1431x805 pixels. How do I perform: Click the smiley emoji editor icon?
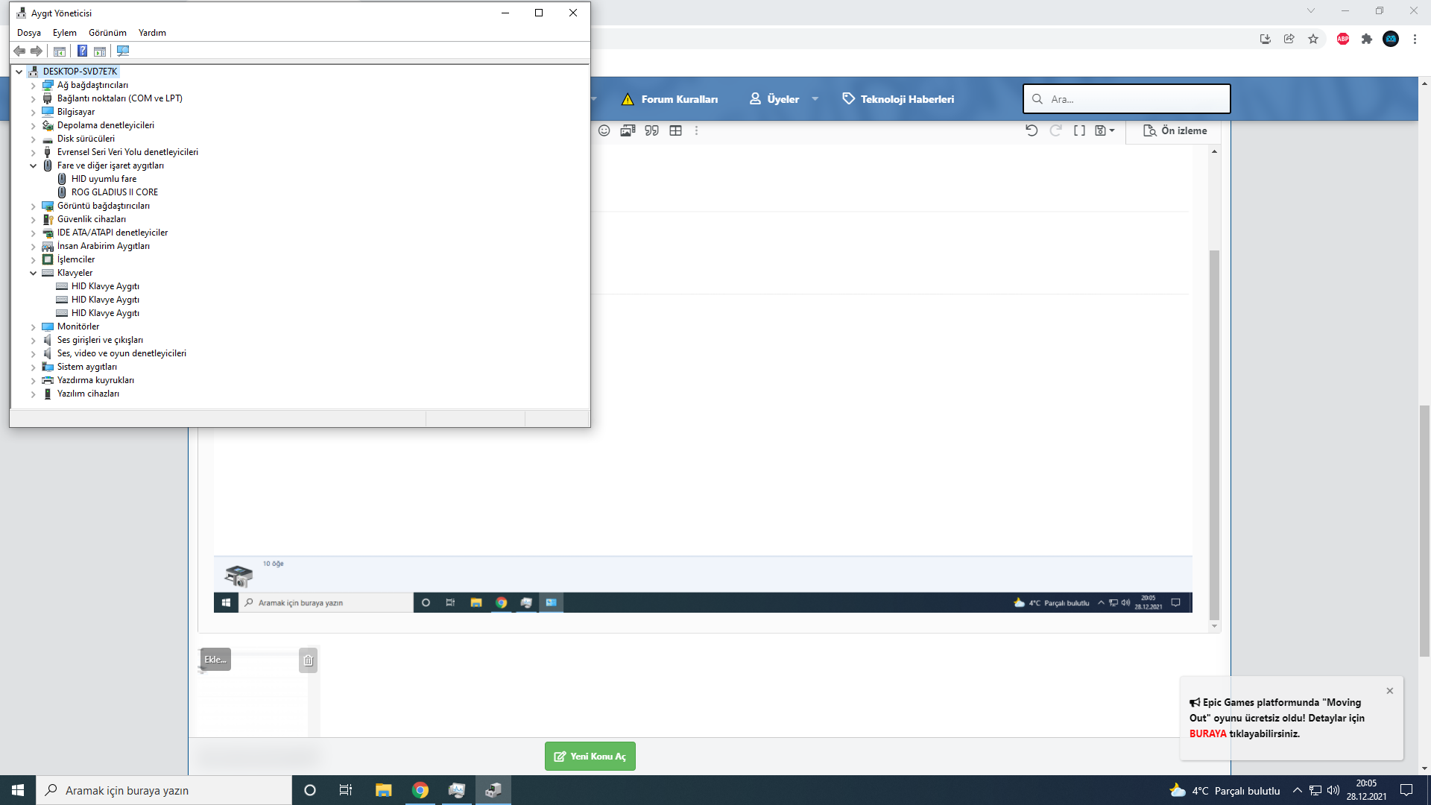tap(604, 130)
